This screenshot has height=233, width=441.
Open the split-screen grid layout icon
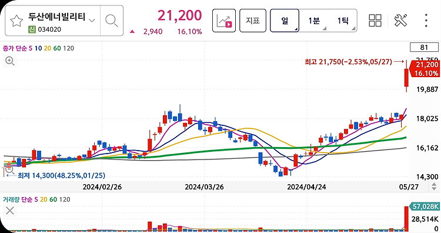[375, 21]
